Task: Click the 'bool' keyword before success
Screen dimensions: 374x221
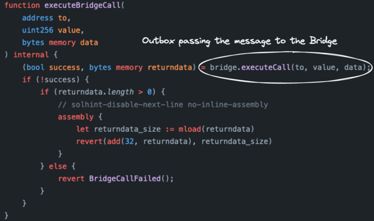Action: (x=36, y=67)
